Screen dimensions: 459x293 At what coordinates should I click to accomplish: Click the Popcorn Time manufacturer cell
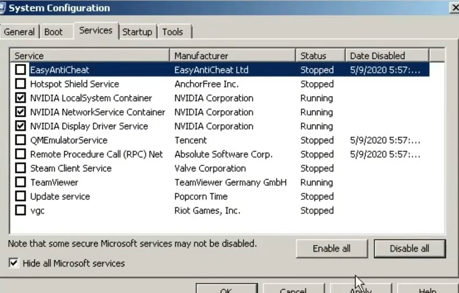click(201, 197)
